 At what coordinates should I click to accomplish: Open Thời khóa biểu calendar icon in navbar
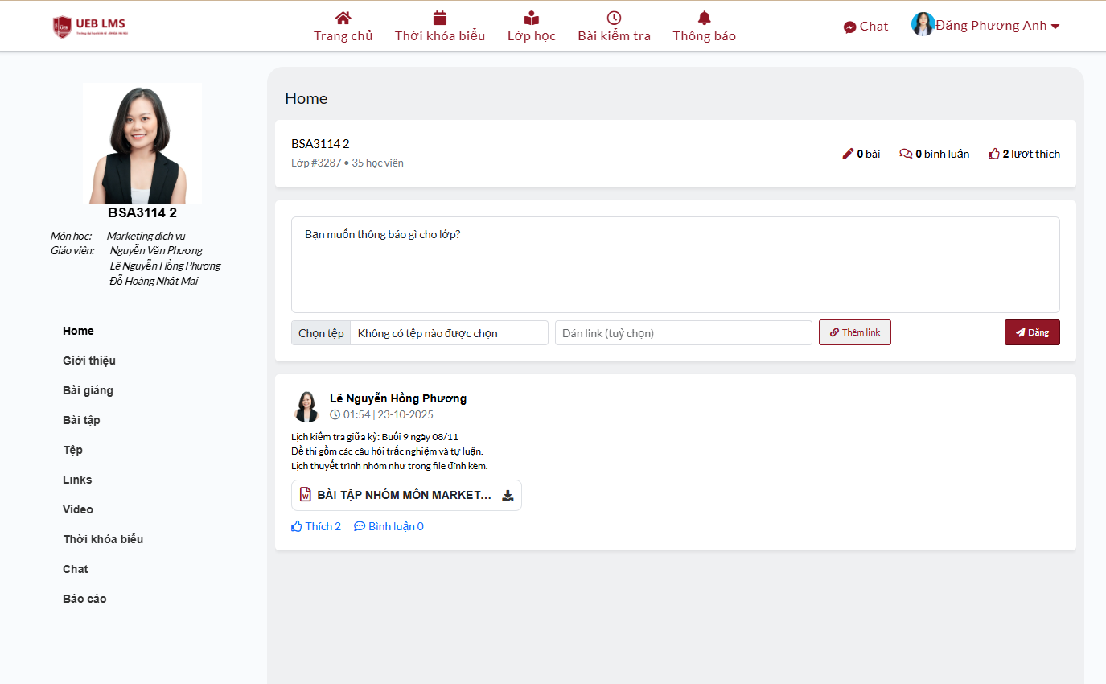click(x=440, y=18)
